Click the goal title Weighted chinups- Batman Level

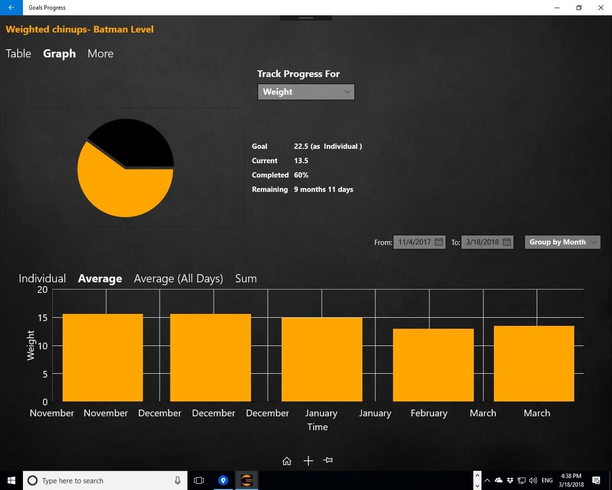pos(80,29)
